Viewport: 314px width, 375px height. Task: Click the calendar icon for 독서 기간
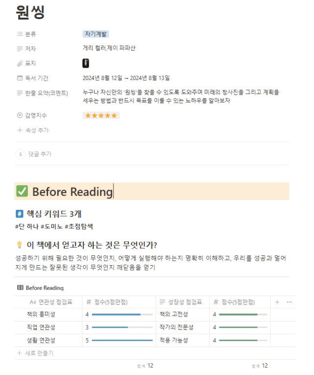pyautogui.click(x=20, y=78)
